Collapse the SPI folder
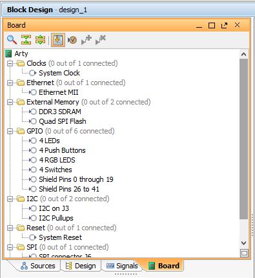 (10, 247)
